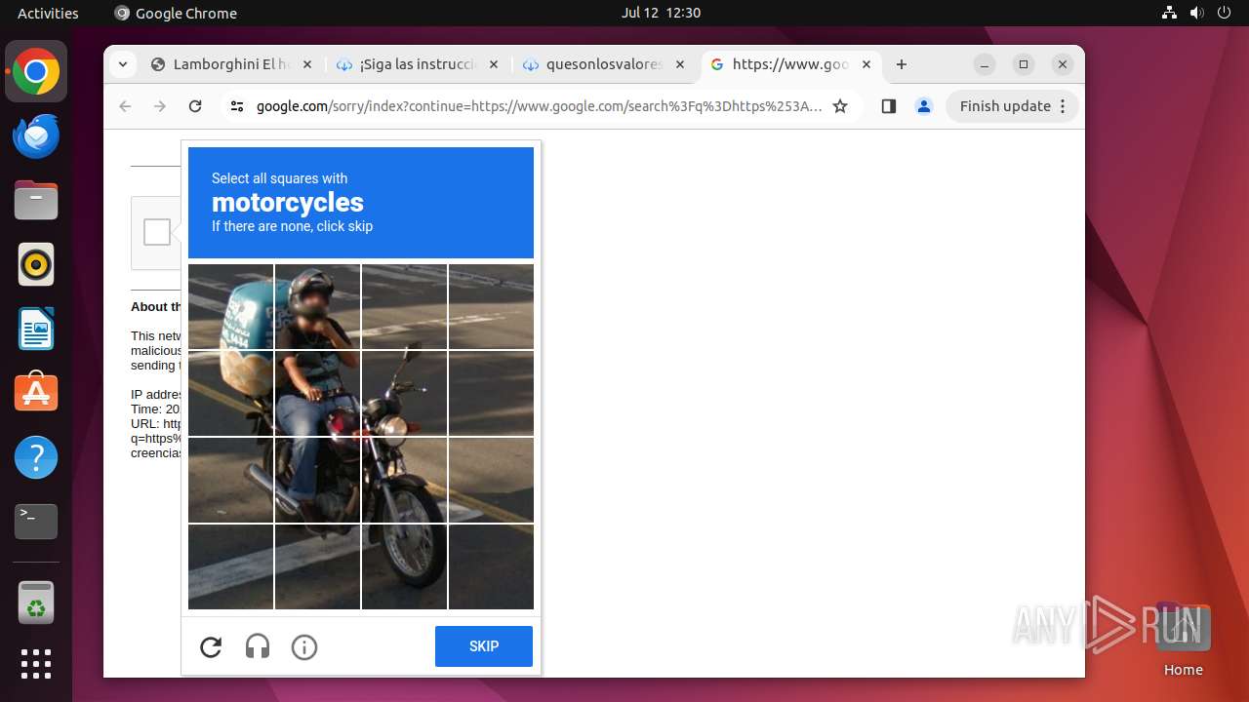Launch Thunderbird mail from dock
This screenshot has width=1249, height=702.
click(x=36, y=136)
